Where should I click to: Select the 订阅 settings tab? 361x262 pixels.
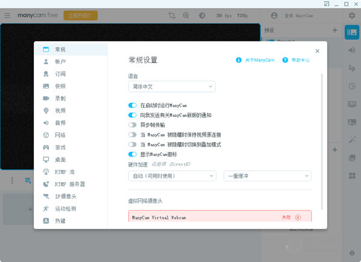coord(70,73)
